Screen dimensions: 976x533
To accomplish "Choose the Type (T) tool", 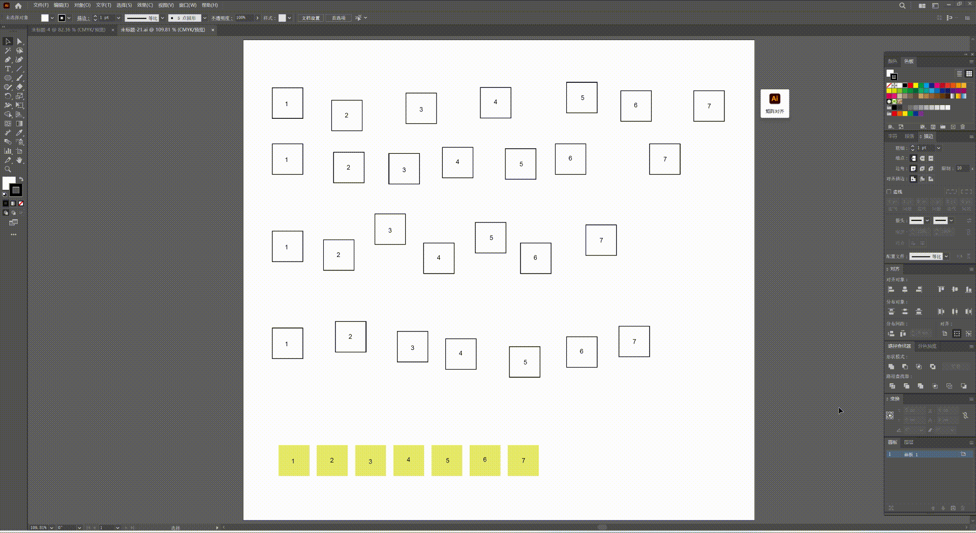I will (x=8, y=69).
